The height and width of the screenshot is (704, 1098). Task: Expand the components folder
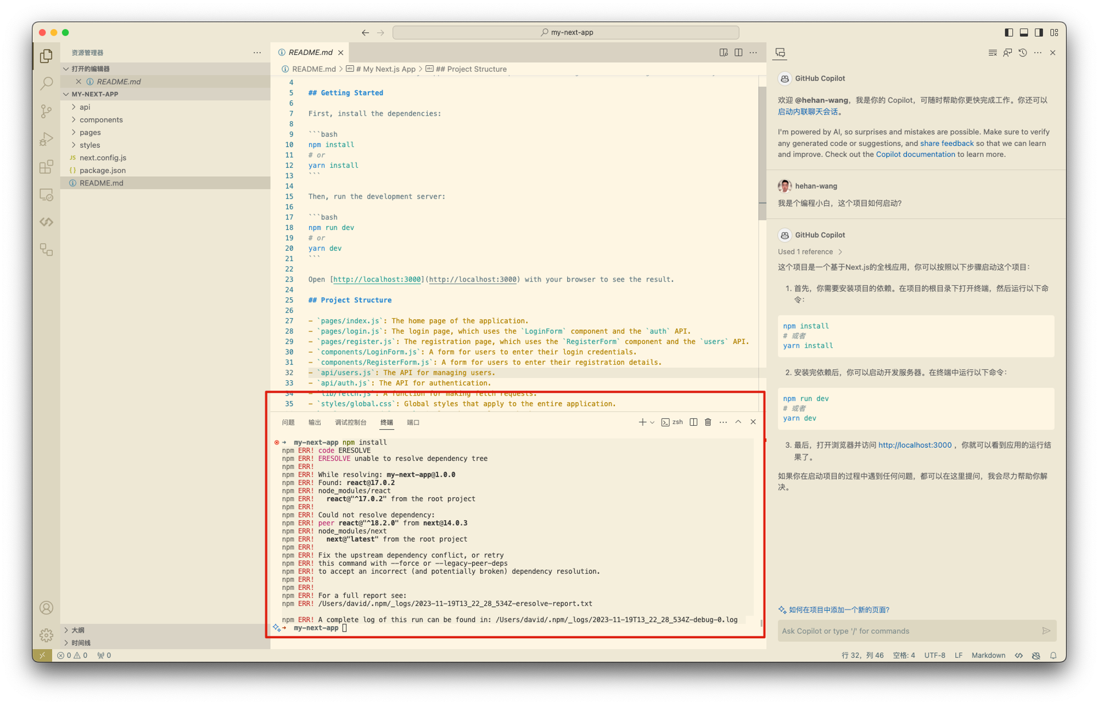(101, 120)
